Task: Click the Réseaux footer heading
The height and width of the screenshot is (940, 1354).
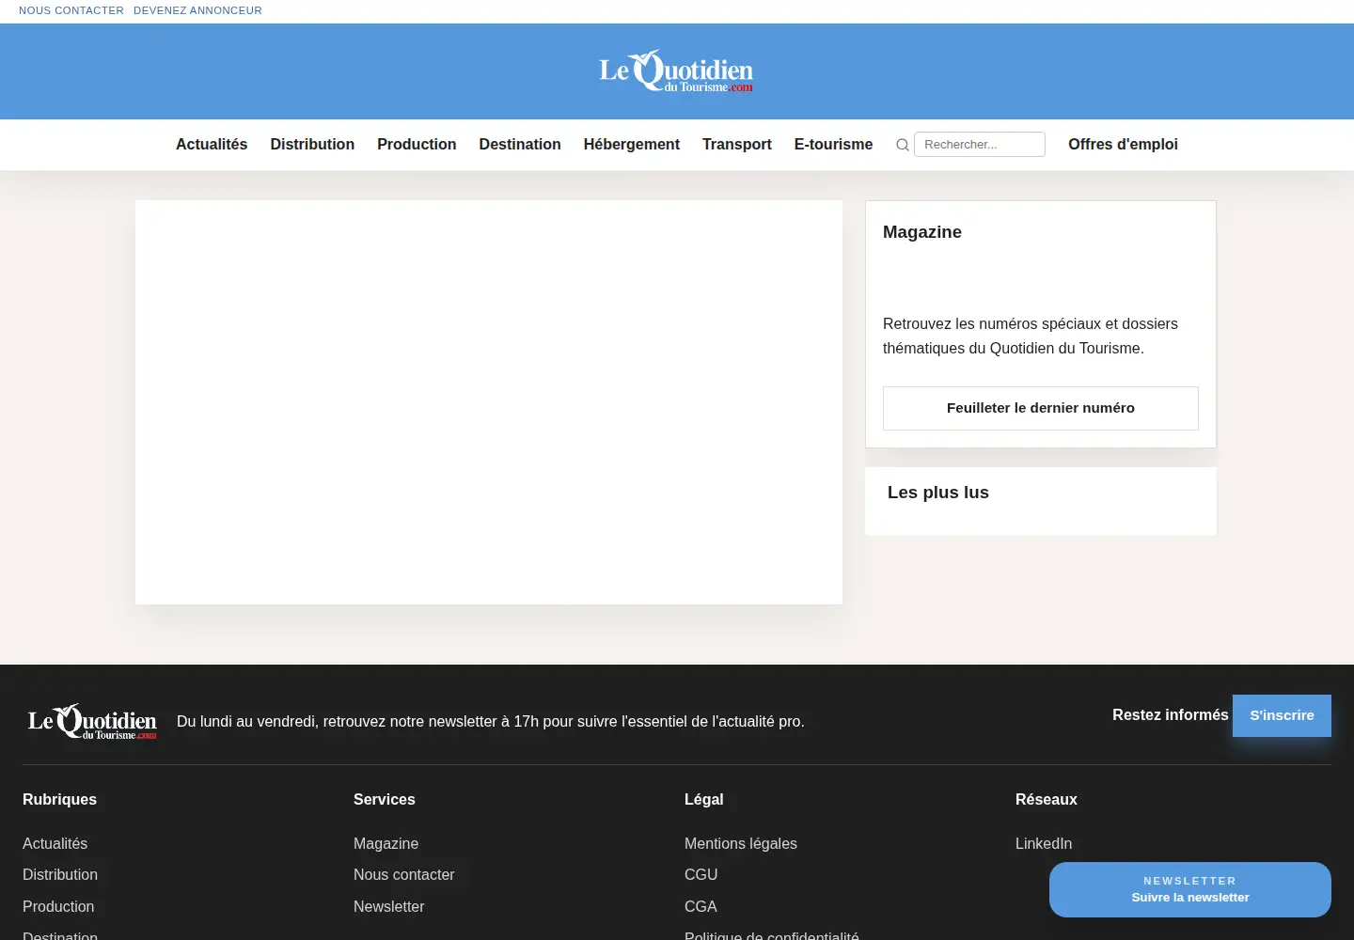Action: [x=1046, y=799]
